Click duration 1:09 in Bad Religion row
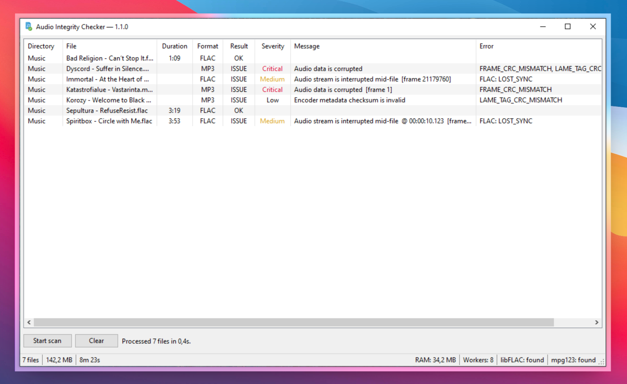Screen dimensions: 627x384 [x=174, y=58]
